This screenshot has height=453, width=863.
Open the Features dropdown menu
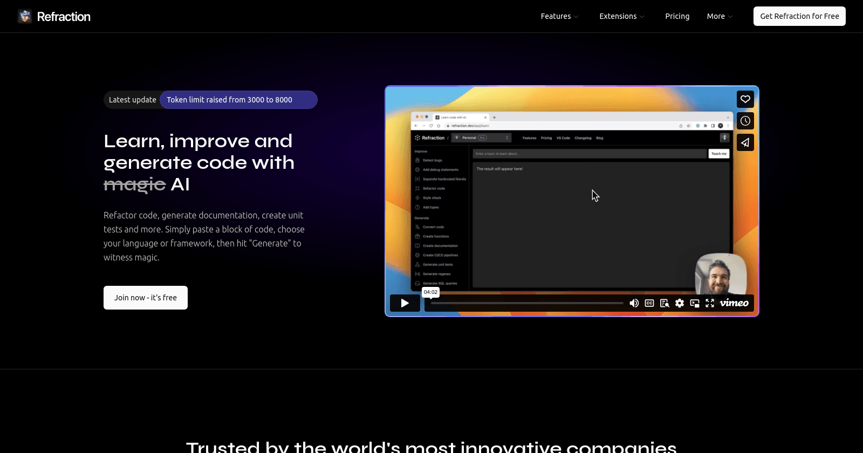[x=560, y=16]
